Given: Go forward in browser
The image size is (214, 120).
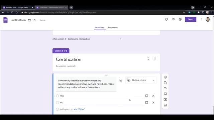Looking at the screenshot, I should pyautogui.click(x=8, y=12).
